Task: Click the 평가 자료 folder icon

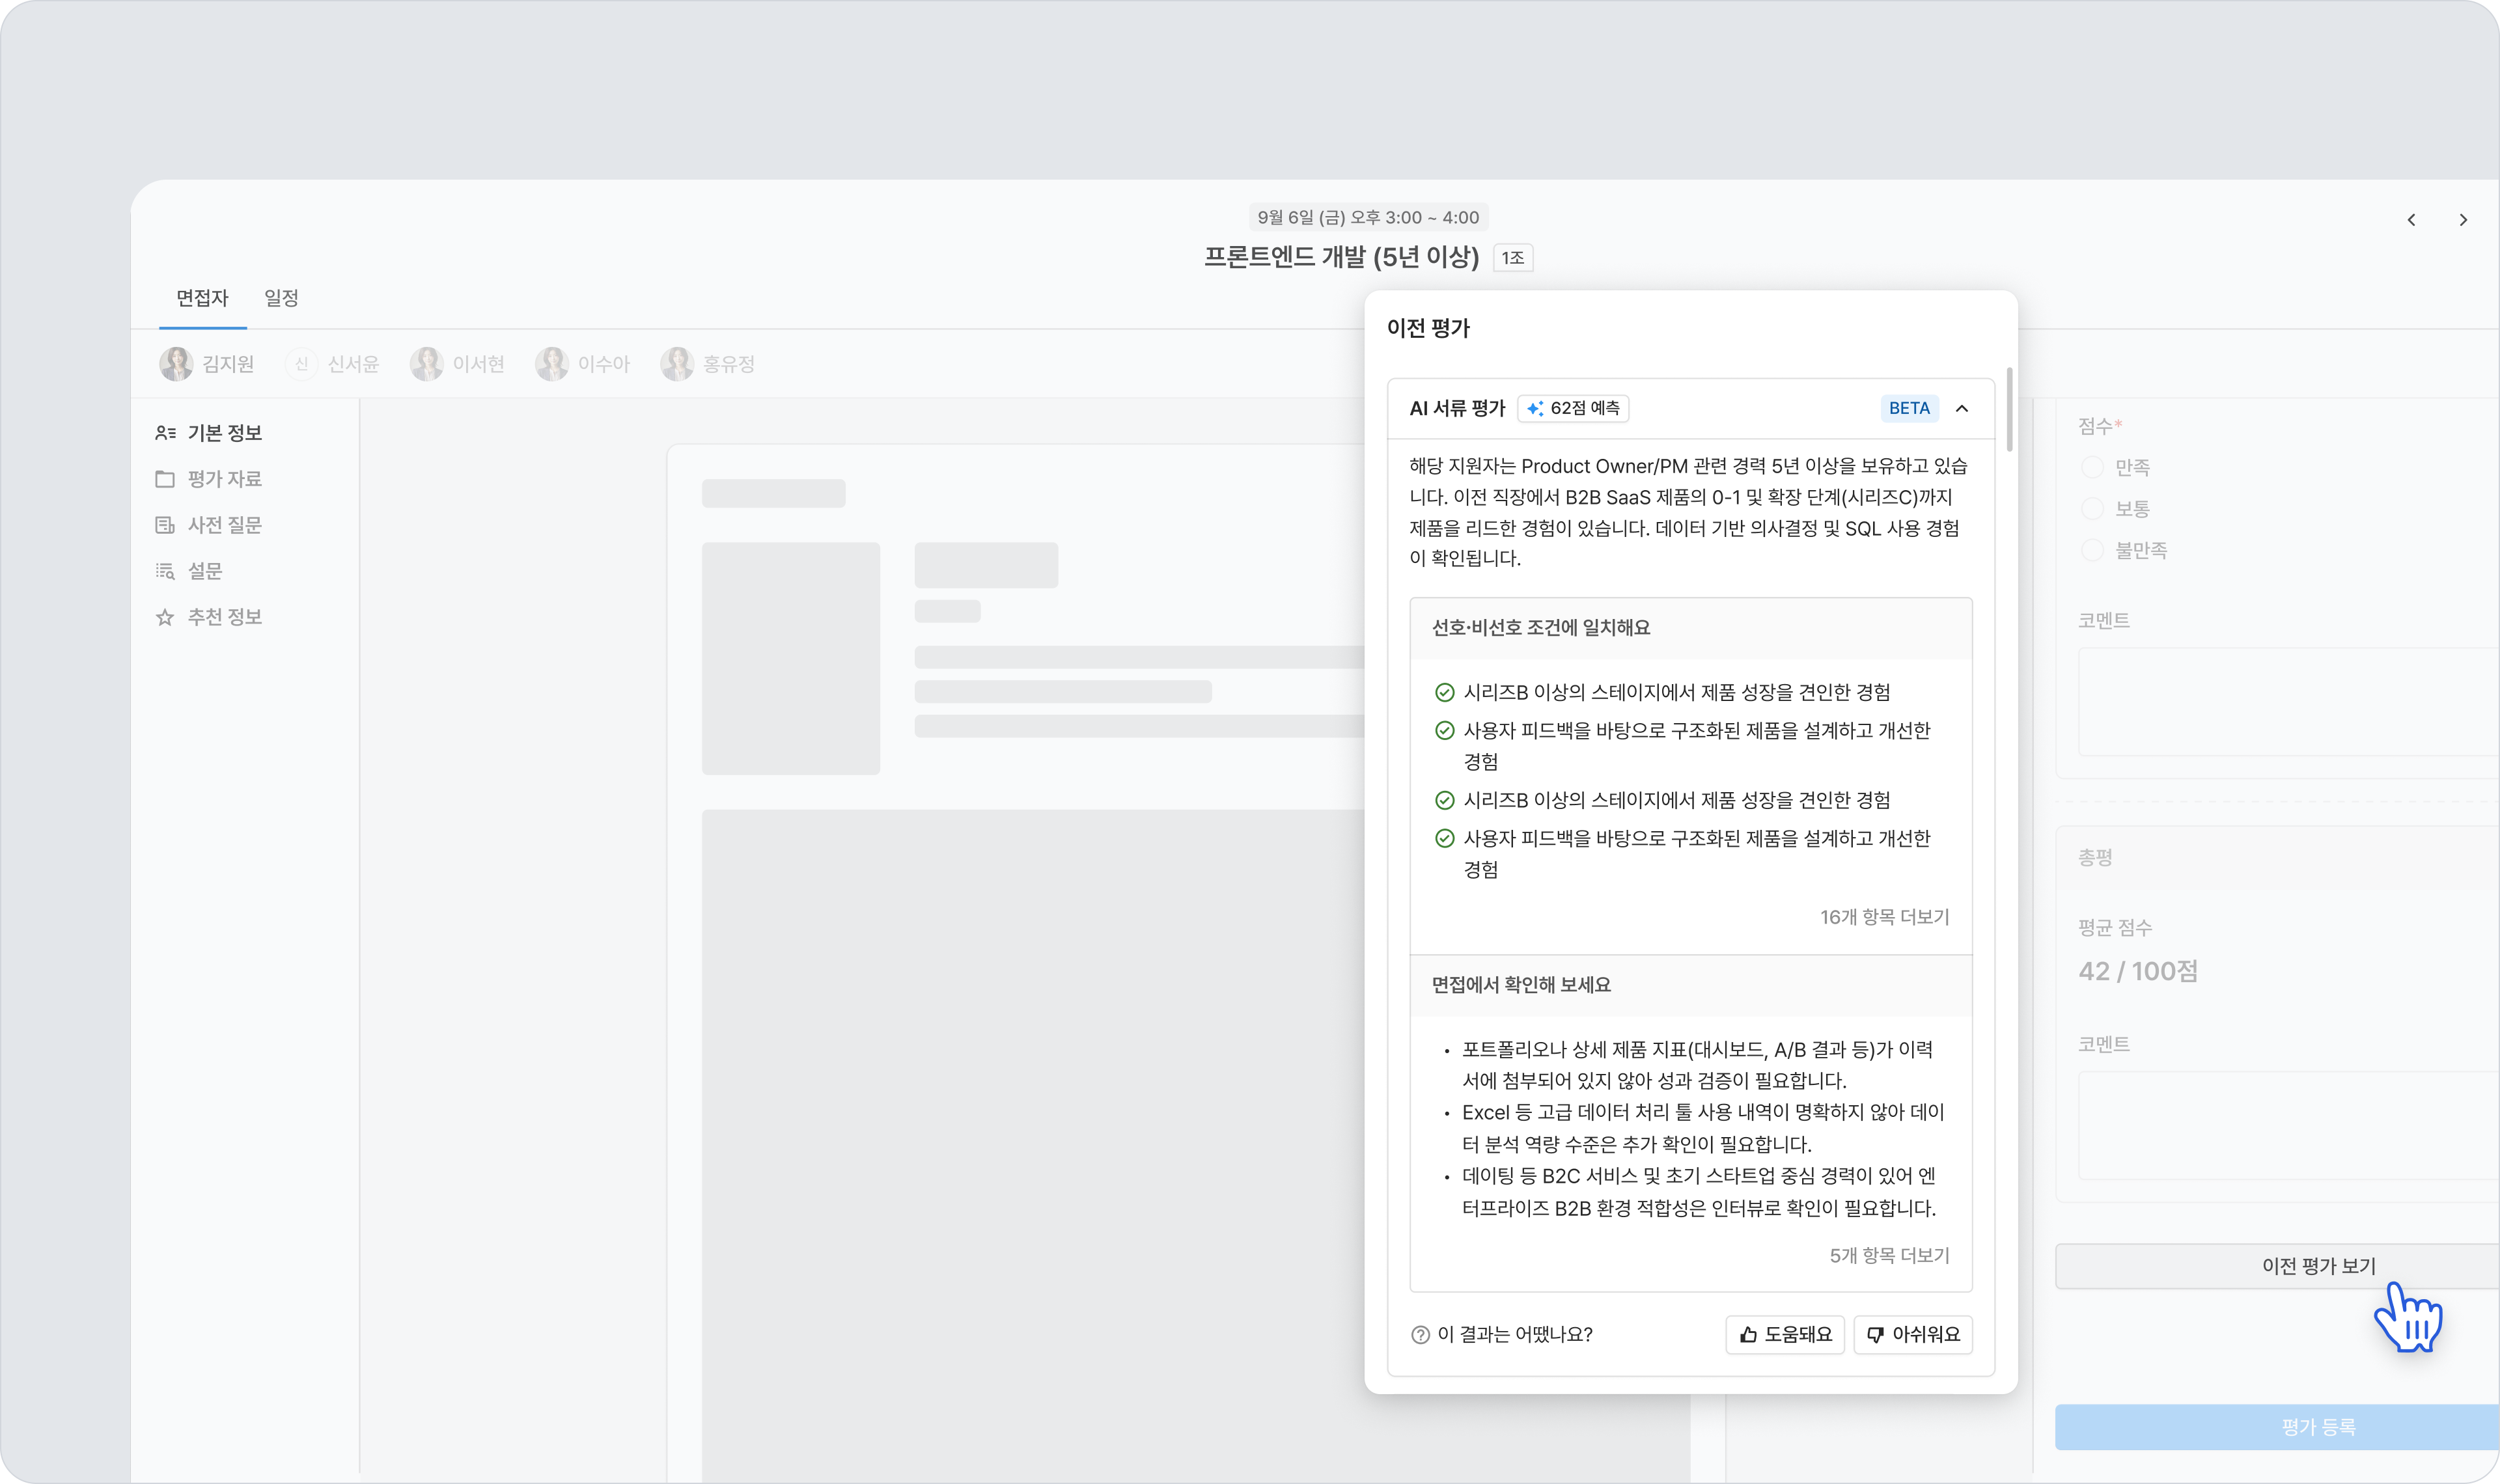Action: click(165, 479)
